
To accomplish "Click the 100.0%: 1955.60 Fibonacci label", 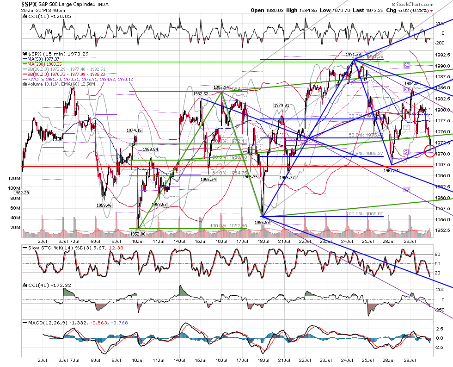I will pyautogui.click(x=365, y=213).
